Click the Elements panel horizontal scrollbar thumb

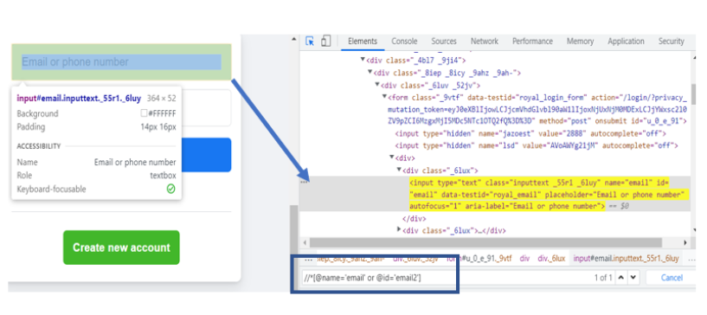[x=485, y=242]
